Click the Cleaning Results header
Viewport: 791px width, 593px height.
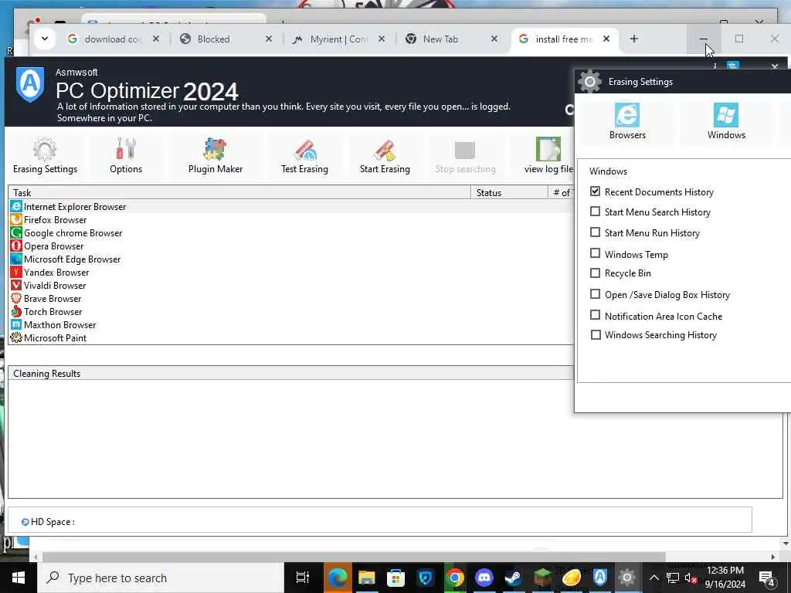290,373
